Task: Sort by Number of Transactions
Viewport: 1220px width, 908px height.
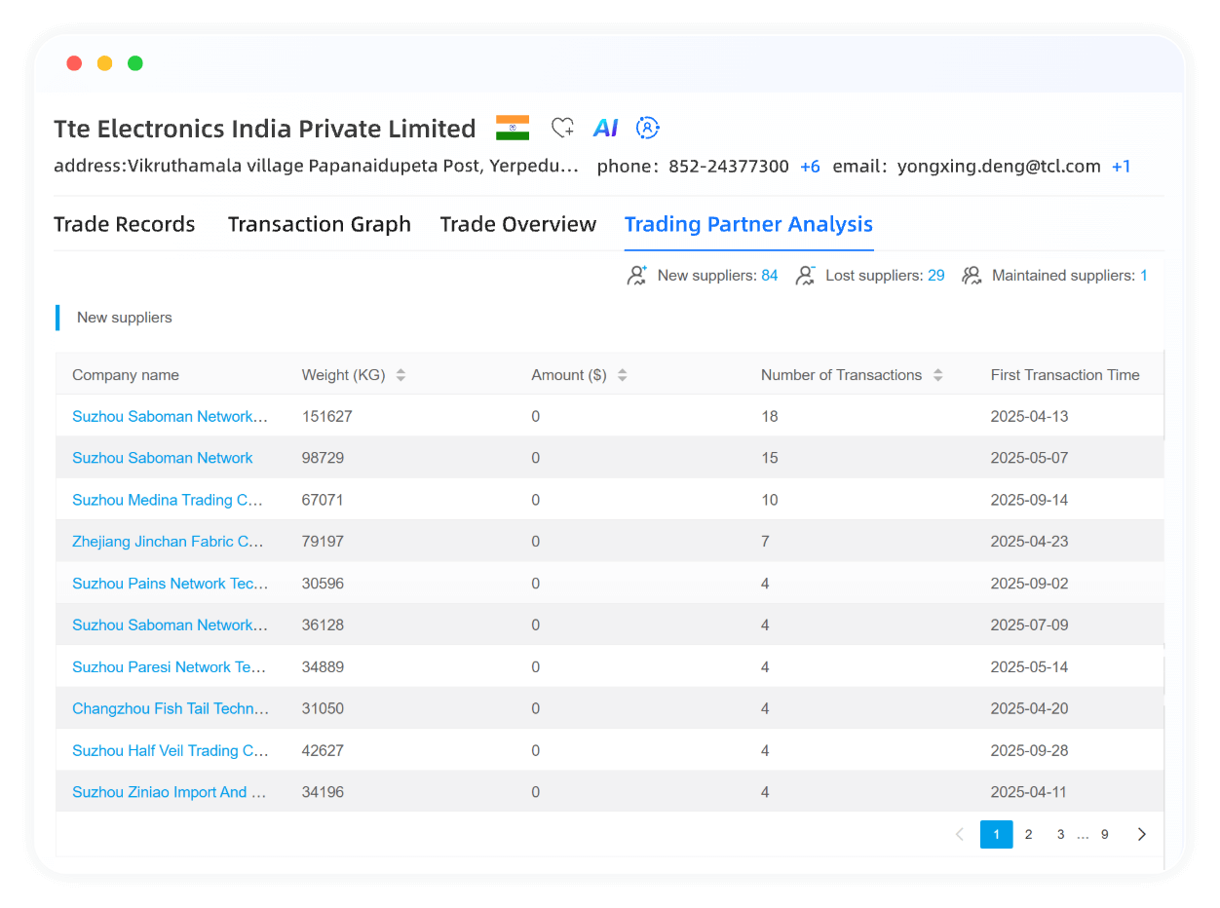Action: (938, 374)
